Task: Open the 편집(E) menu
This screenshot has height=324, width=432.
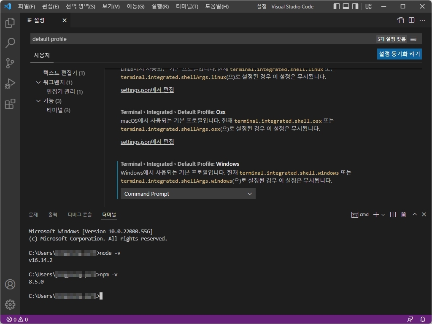Action: coord(51,6)
